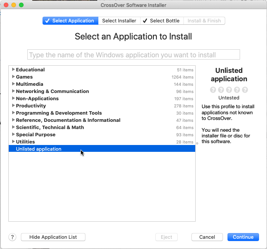Switch to the Select Bottle tab
The height and width of the screenshot is (249, 267).
(162, 21)
